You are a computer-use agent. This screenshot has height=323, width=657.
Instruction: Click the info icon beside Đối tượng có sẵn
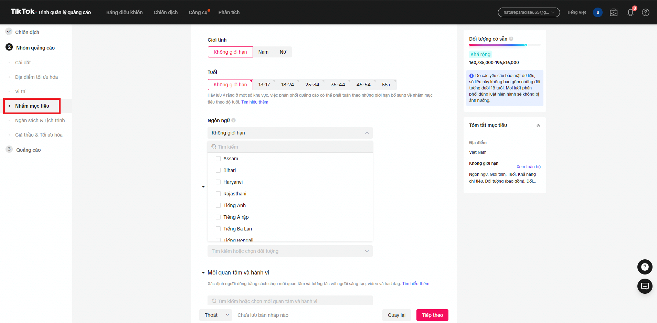[511, 39]
